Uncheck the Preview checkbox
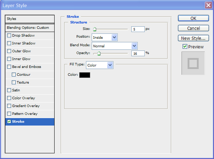This screenshot has height=159, width=214. pos(185,47)
